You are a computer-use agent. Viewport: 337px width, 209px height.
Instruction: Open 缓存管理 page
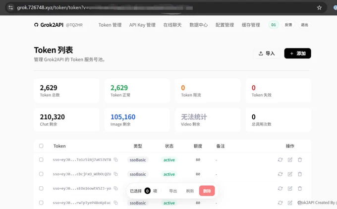[x=251, y=25]
